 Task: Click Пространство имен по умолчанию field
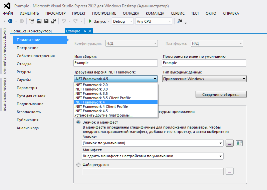(x=204, y=63)
